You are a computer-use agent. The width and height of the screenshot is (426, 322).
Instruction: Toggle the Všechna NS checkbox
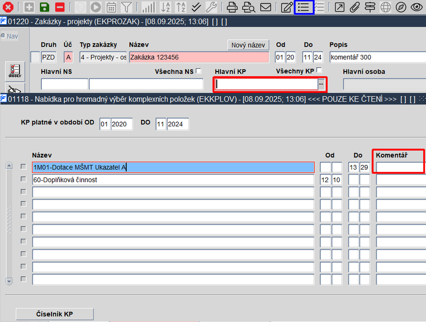[199, 71]
